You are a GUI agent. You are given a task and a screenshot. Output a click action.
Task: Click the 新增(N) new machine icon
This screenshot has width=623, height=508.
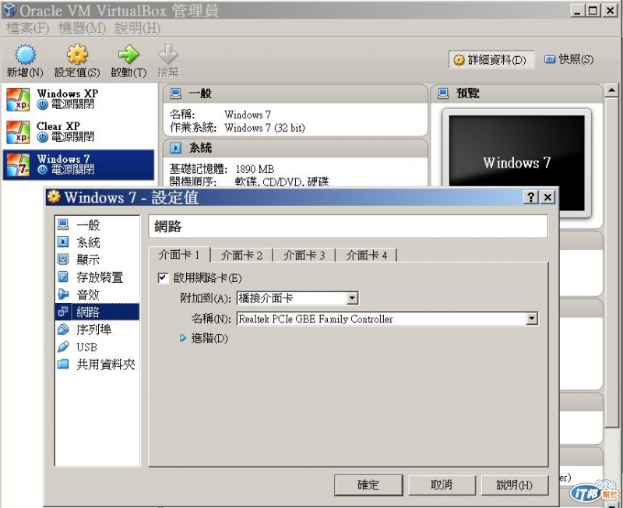pyautogui.click(x=25, y=55)
